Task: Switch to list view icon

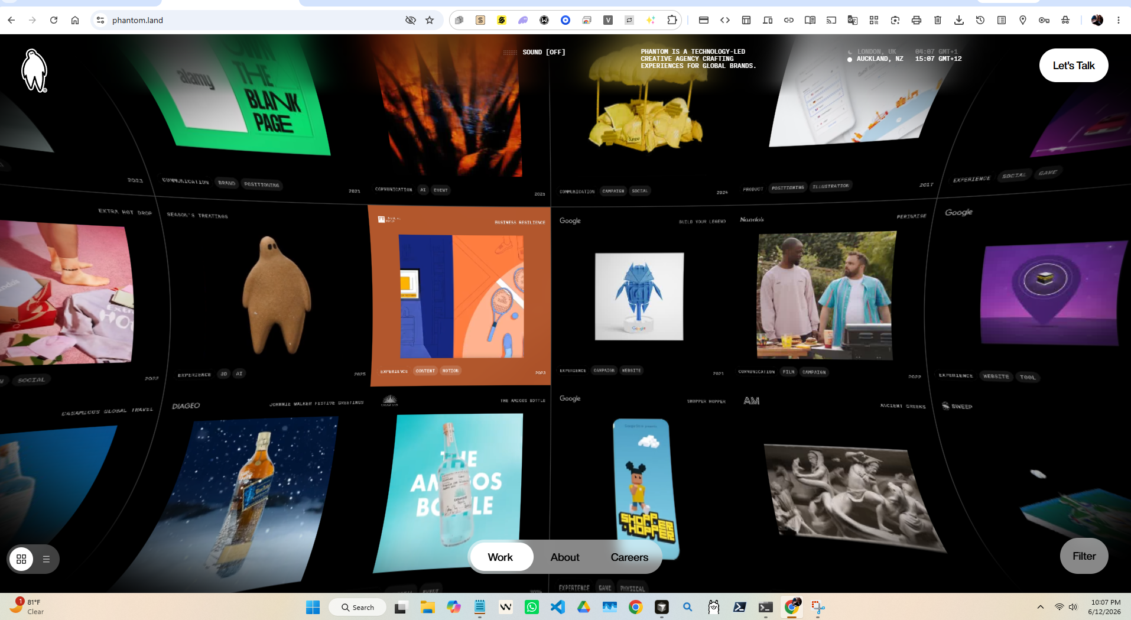Action: (46, 559)
